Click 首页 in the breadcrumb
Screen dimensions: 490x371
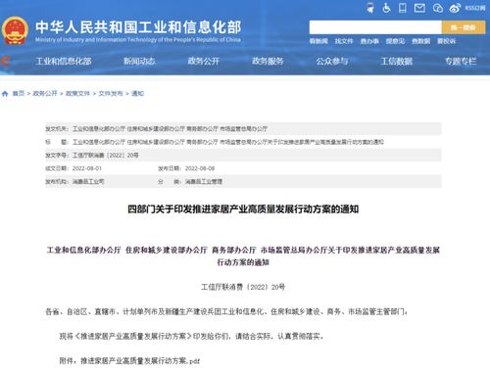pyautogui.click(x=19, y=94)
